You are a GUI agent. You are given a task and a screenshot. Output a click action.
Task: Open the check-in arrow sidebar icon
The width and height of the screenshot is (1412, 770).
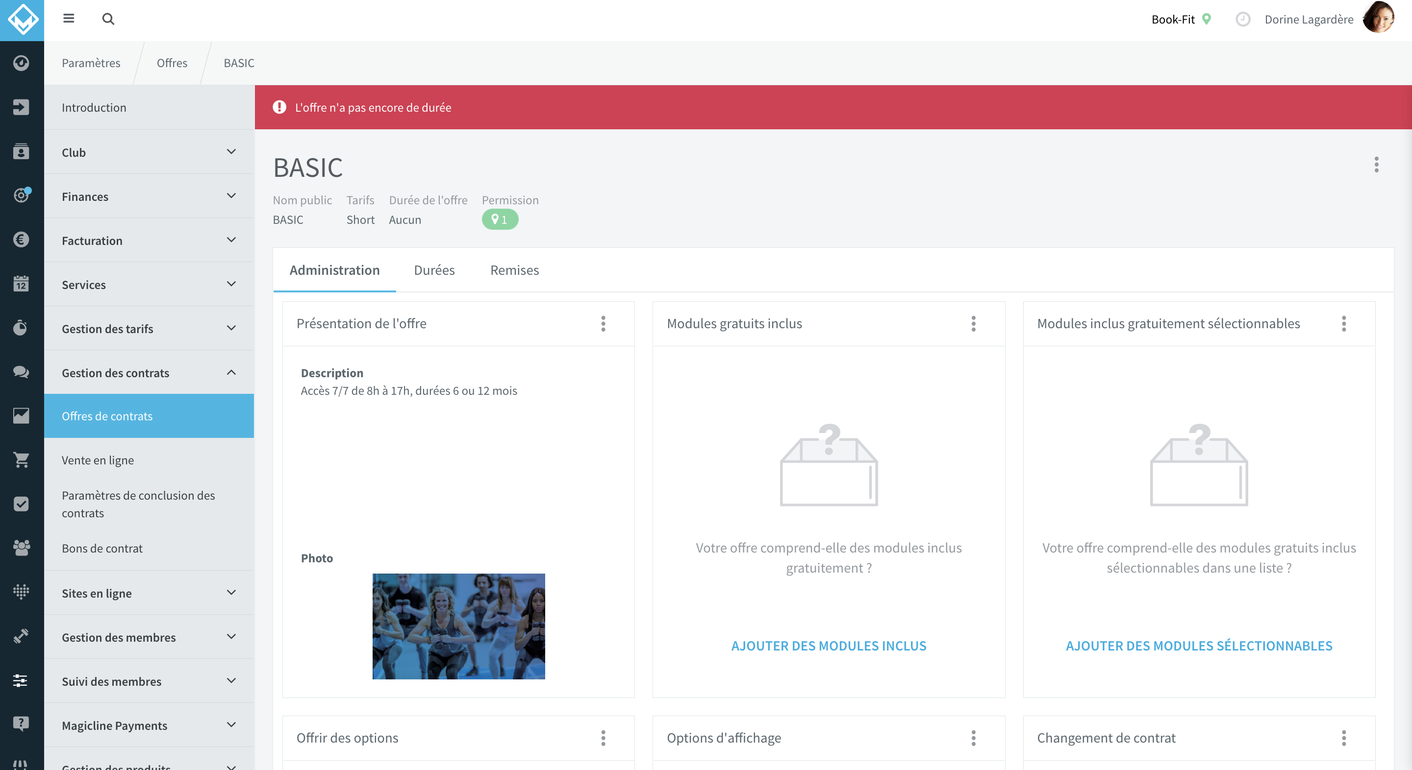(x=21, y=107)
